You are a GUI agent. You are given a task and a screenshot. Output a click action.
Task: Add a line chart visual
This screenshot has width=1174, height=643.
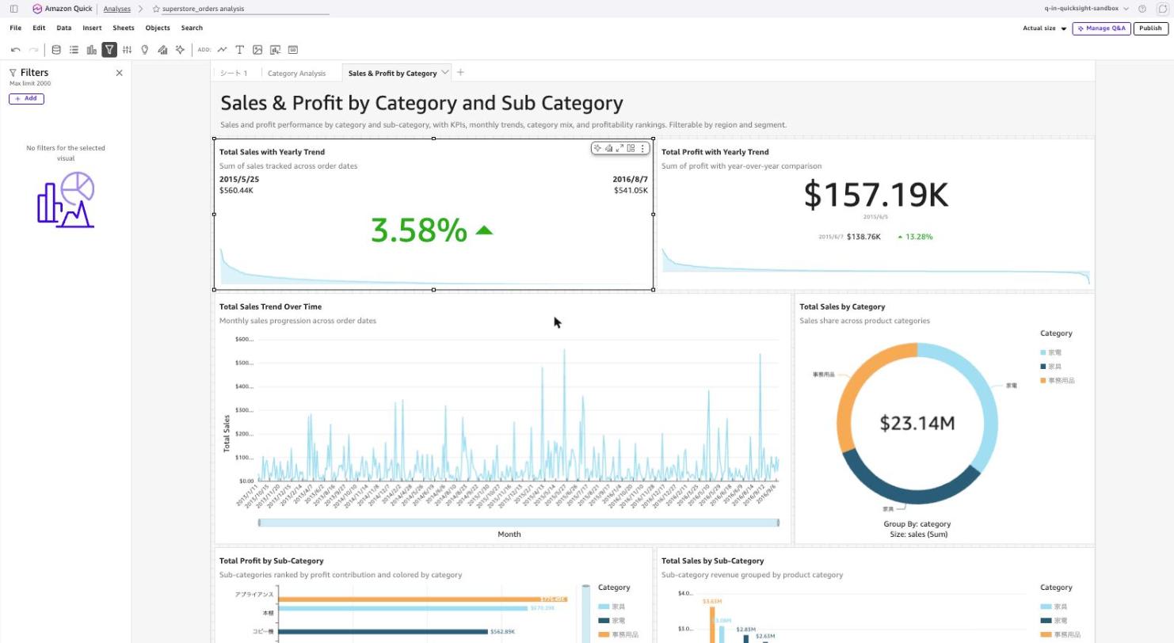pos(223,50)
